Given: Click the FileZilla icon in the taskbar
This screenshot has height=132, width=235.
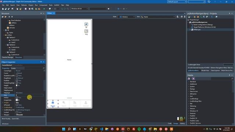Looking at the screenshot, I should pos(134,129).
